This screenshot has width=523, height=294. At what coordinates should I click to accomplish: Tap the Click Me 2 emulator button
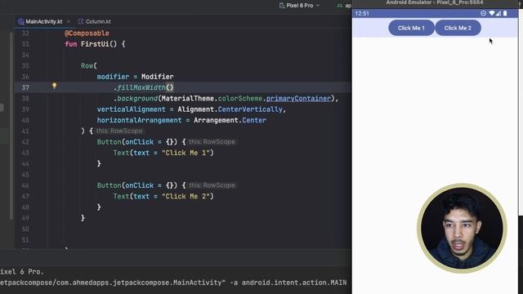(458, 28)
